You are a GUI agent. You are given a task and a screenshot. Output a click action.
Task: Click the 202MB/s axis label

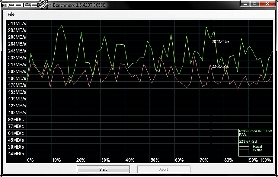point(17,71)
